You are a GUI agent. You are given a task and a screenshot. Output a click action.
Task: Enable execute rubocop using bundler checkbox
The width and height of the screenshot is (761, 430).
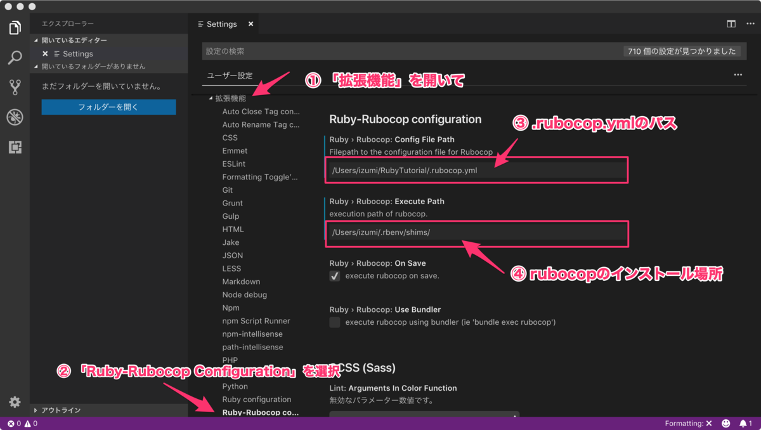point(335,322)
